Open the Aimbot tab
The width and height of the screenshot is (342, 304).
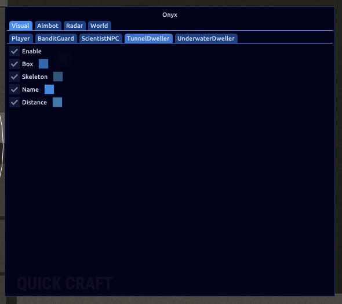pyautogui.click(x=48, y=26)
